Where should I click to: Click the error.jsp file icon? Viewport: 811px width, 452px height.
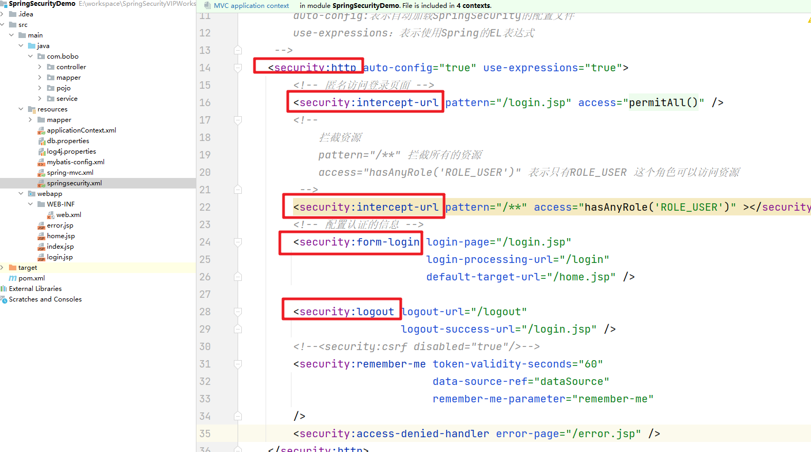(x=41, y=225)
